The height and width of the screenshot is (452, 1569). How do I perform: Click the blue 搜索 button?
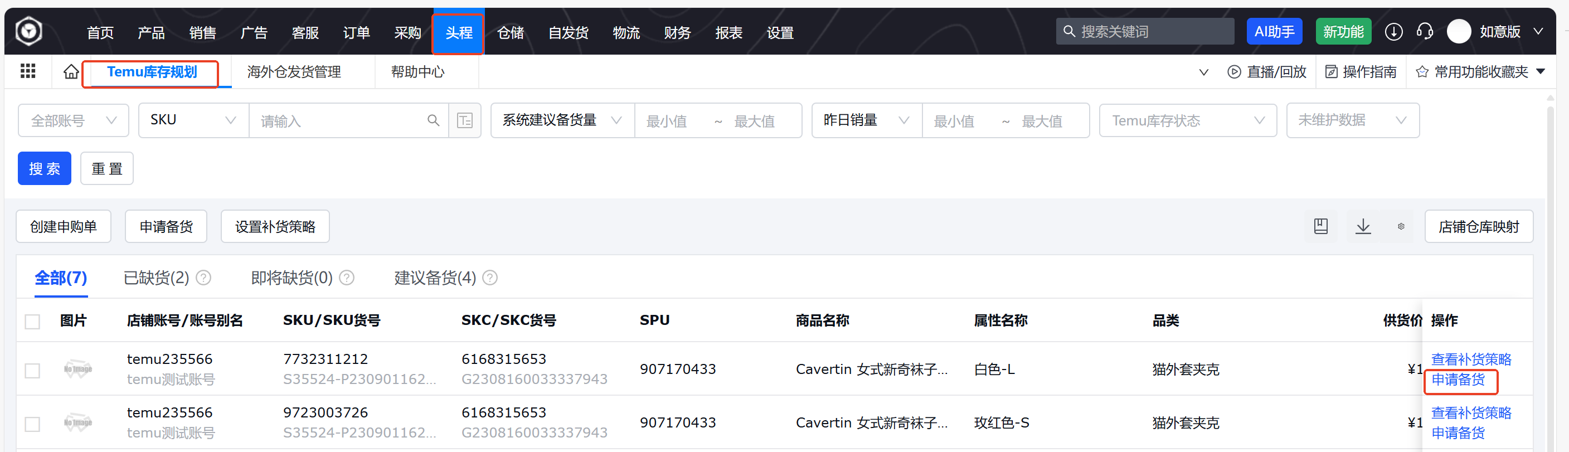(x=45, y=169)
